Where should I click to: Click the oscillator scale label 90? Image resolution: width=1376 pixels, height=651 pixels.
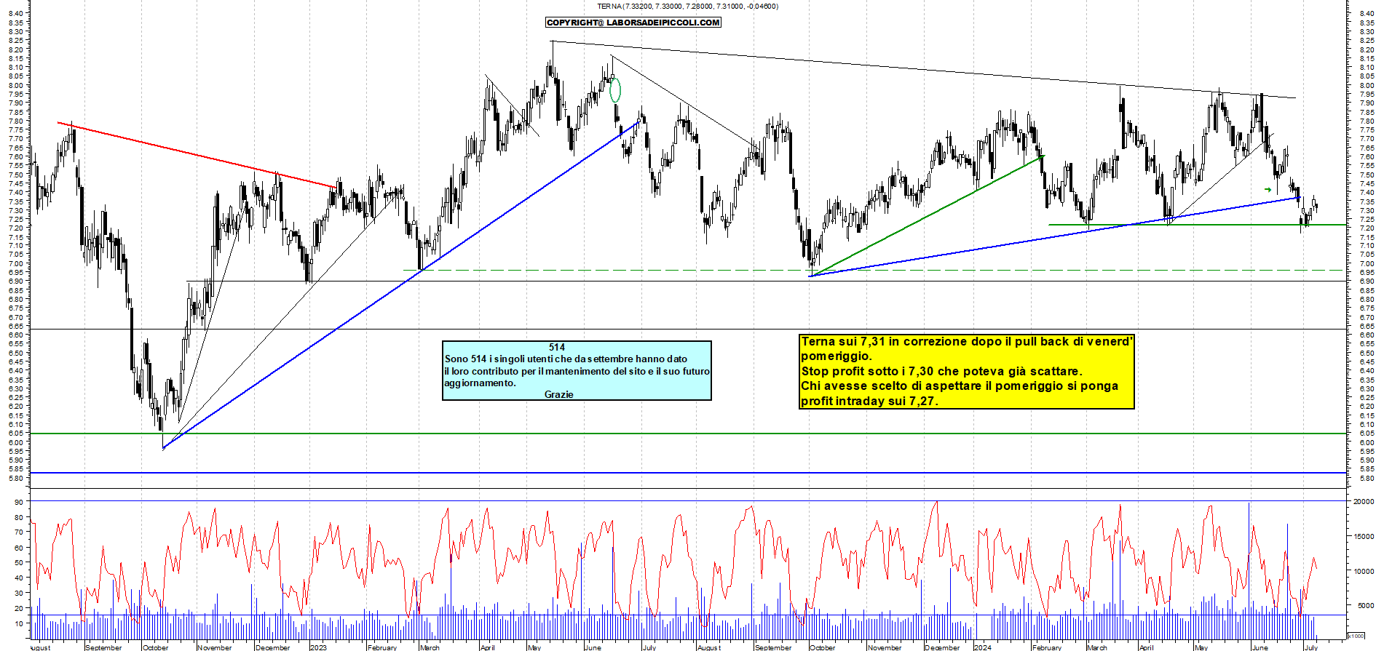click(18, 502)
